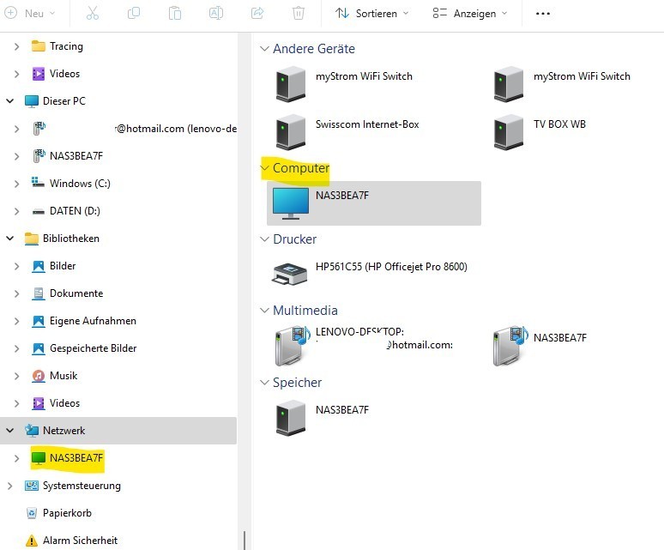The image size is (664, 550).
Task: Click the DATEN (D:) drive icon
Action: click(38, 211)
